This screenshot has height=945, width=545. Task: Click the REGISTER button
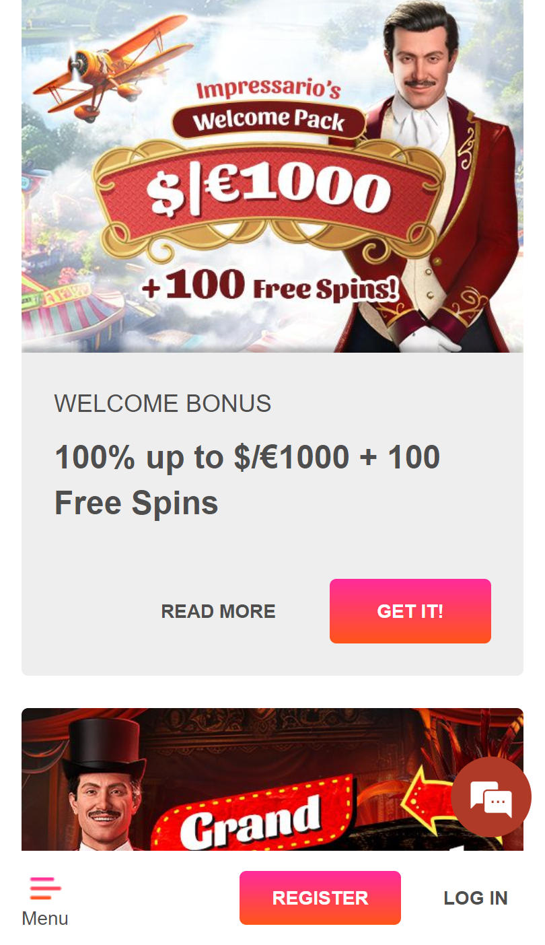coord(320,898)
